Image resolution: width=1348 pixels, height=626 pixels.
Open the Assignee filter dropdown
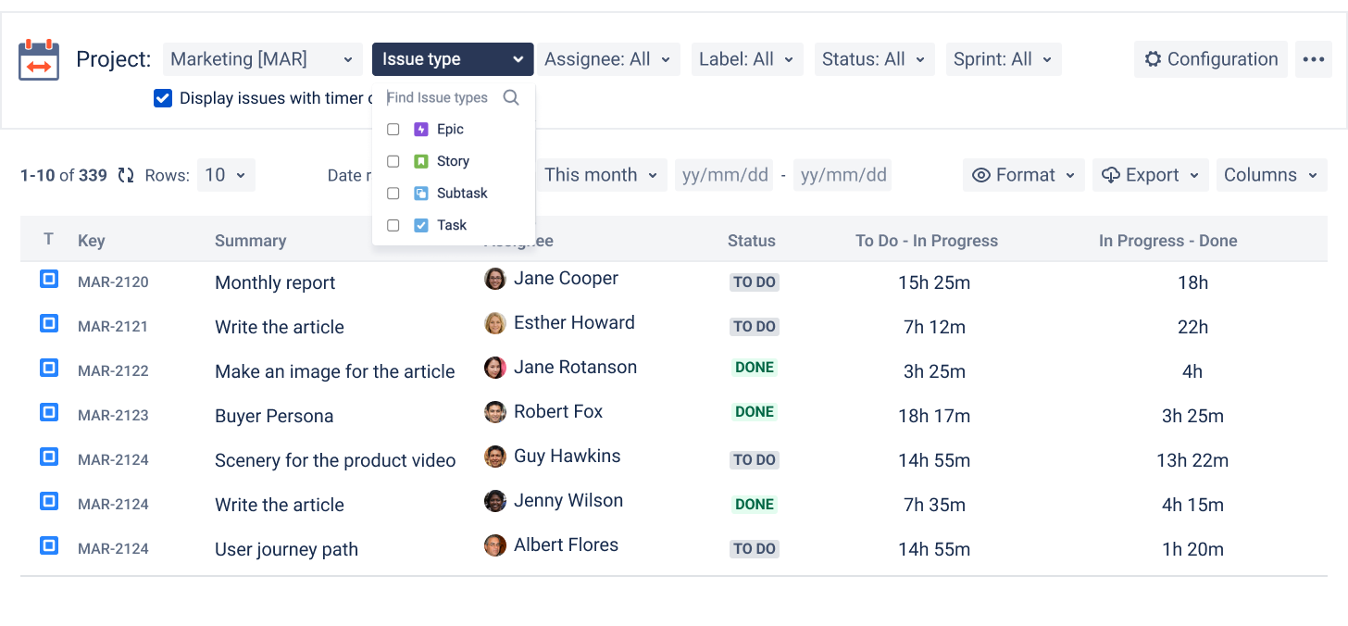click(x=608, y=58)
